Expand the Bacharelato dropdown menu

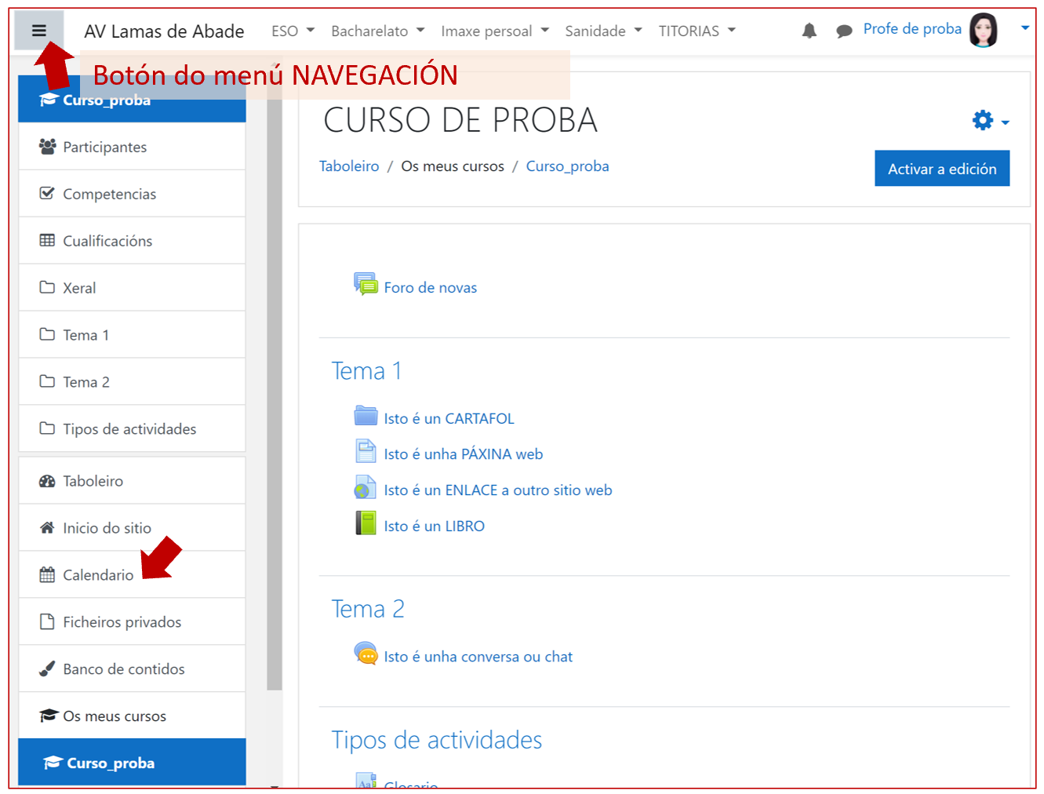(377, 31)
